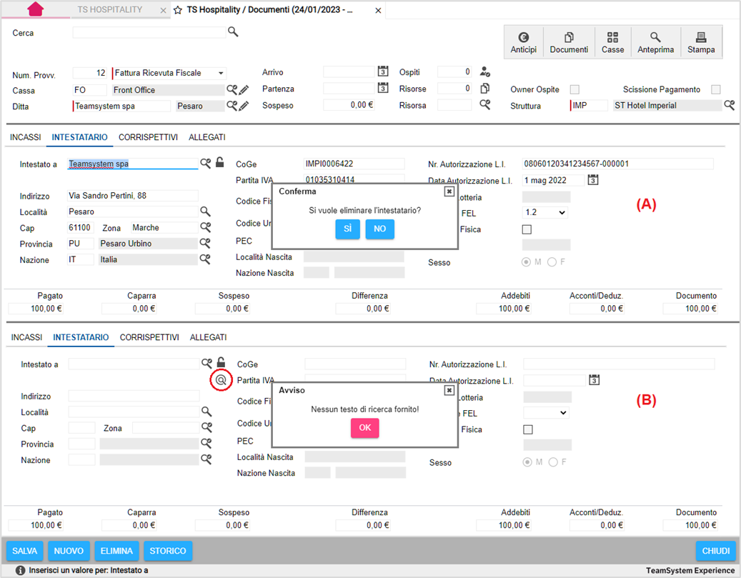Toggle the Fisica checkbox in panel A
Screen dimensions: 741x578
pos(527,229)
